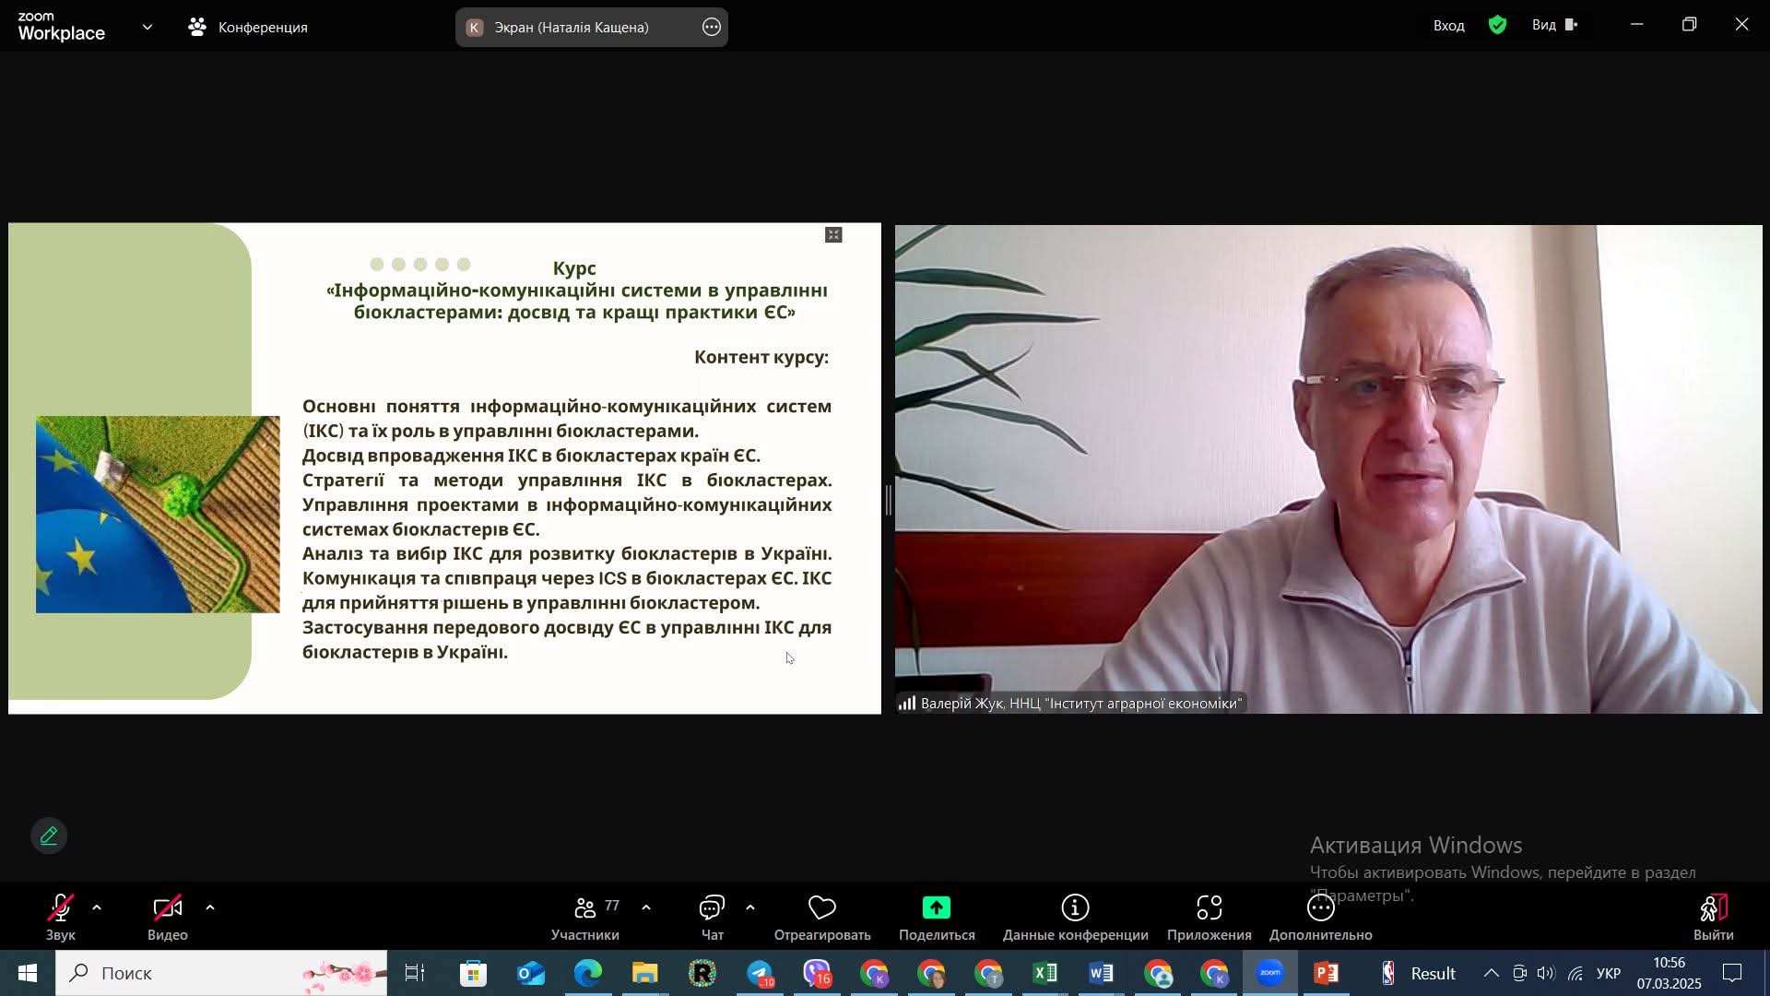Unmute the microphone
Viewport: 1770px width, 996px height.
pyautogui.click(x=60, y=909)
